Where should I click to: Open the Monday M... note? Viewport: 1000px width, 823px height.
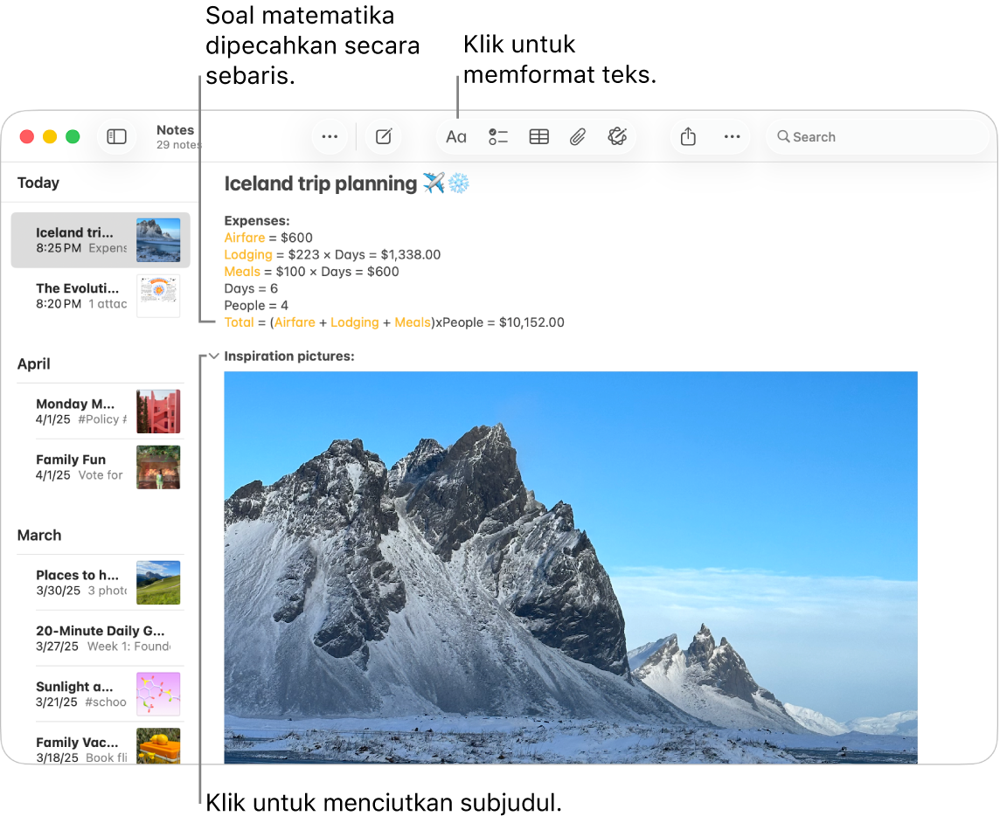(101, 411)
